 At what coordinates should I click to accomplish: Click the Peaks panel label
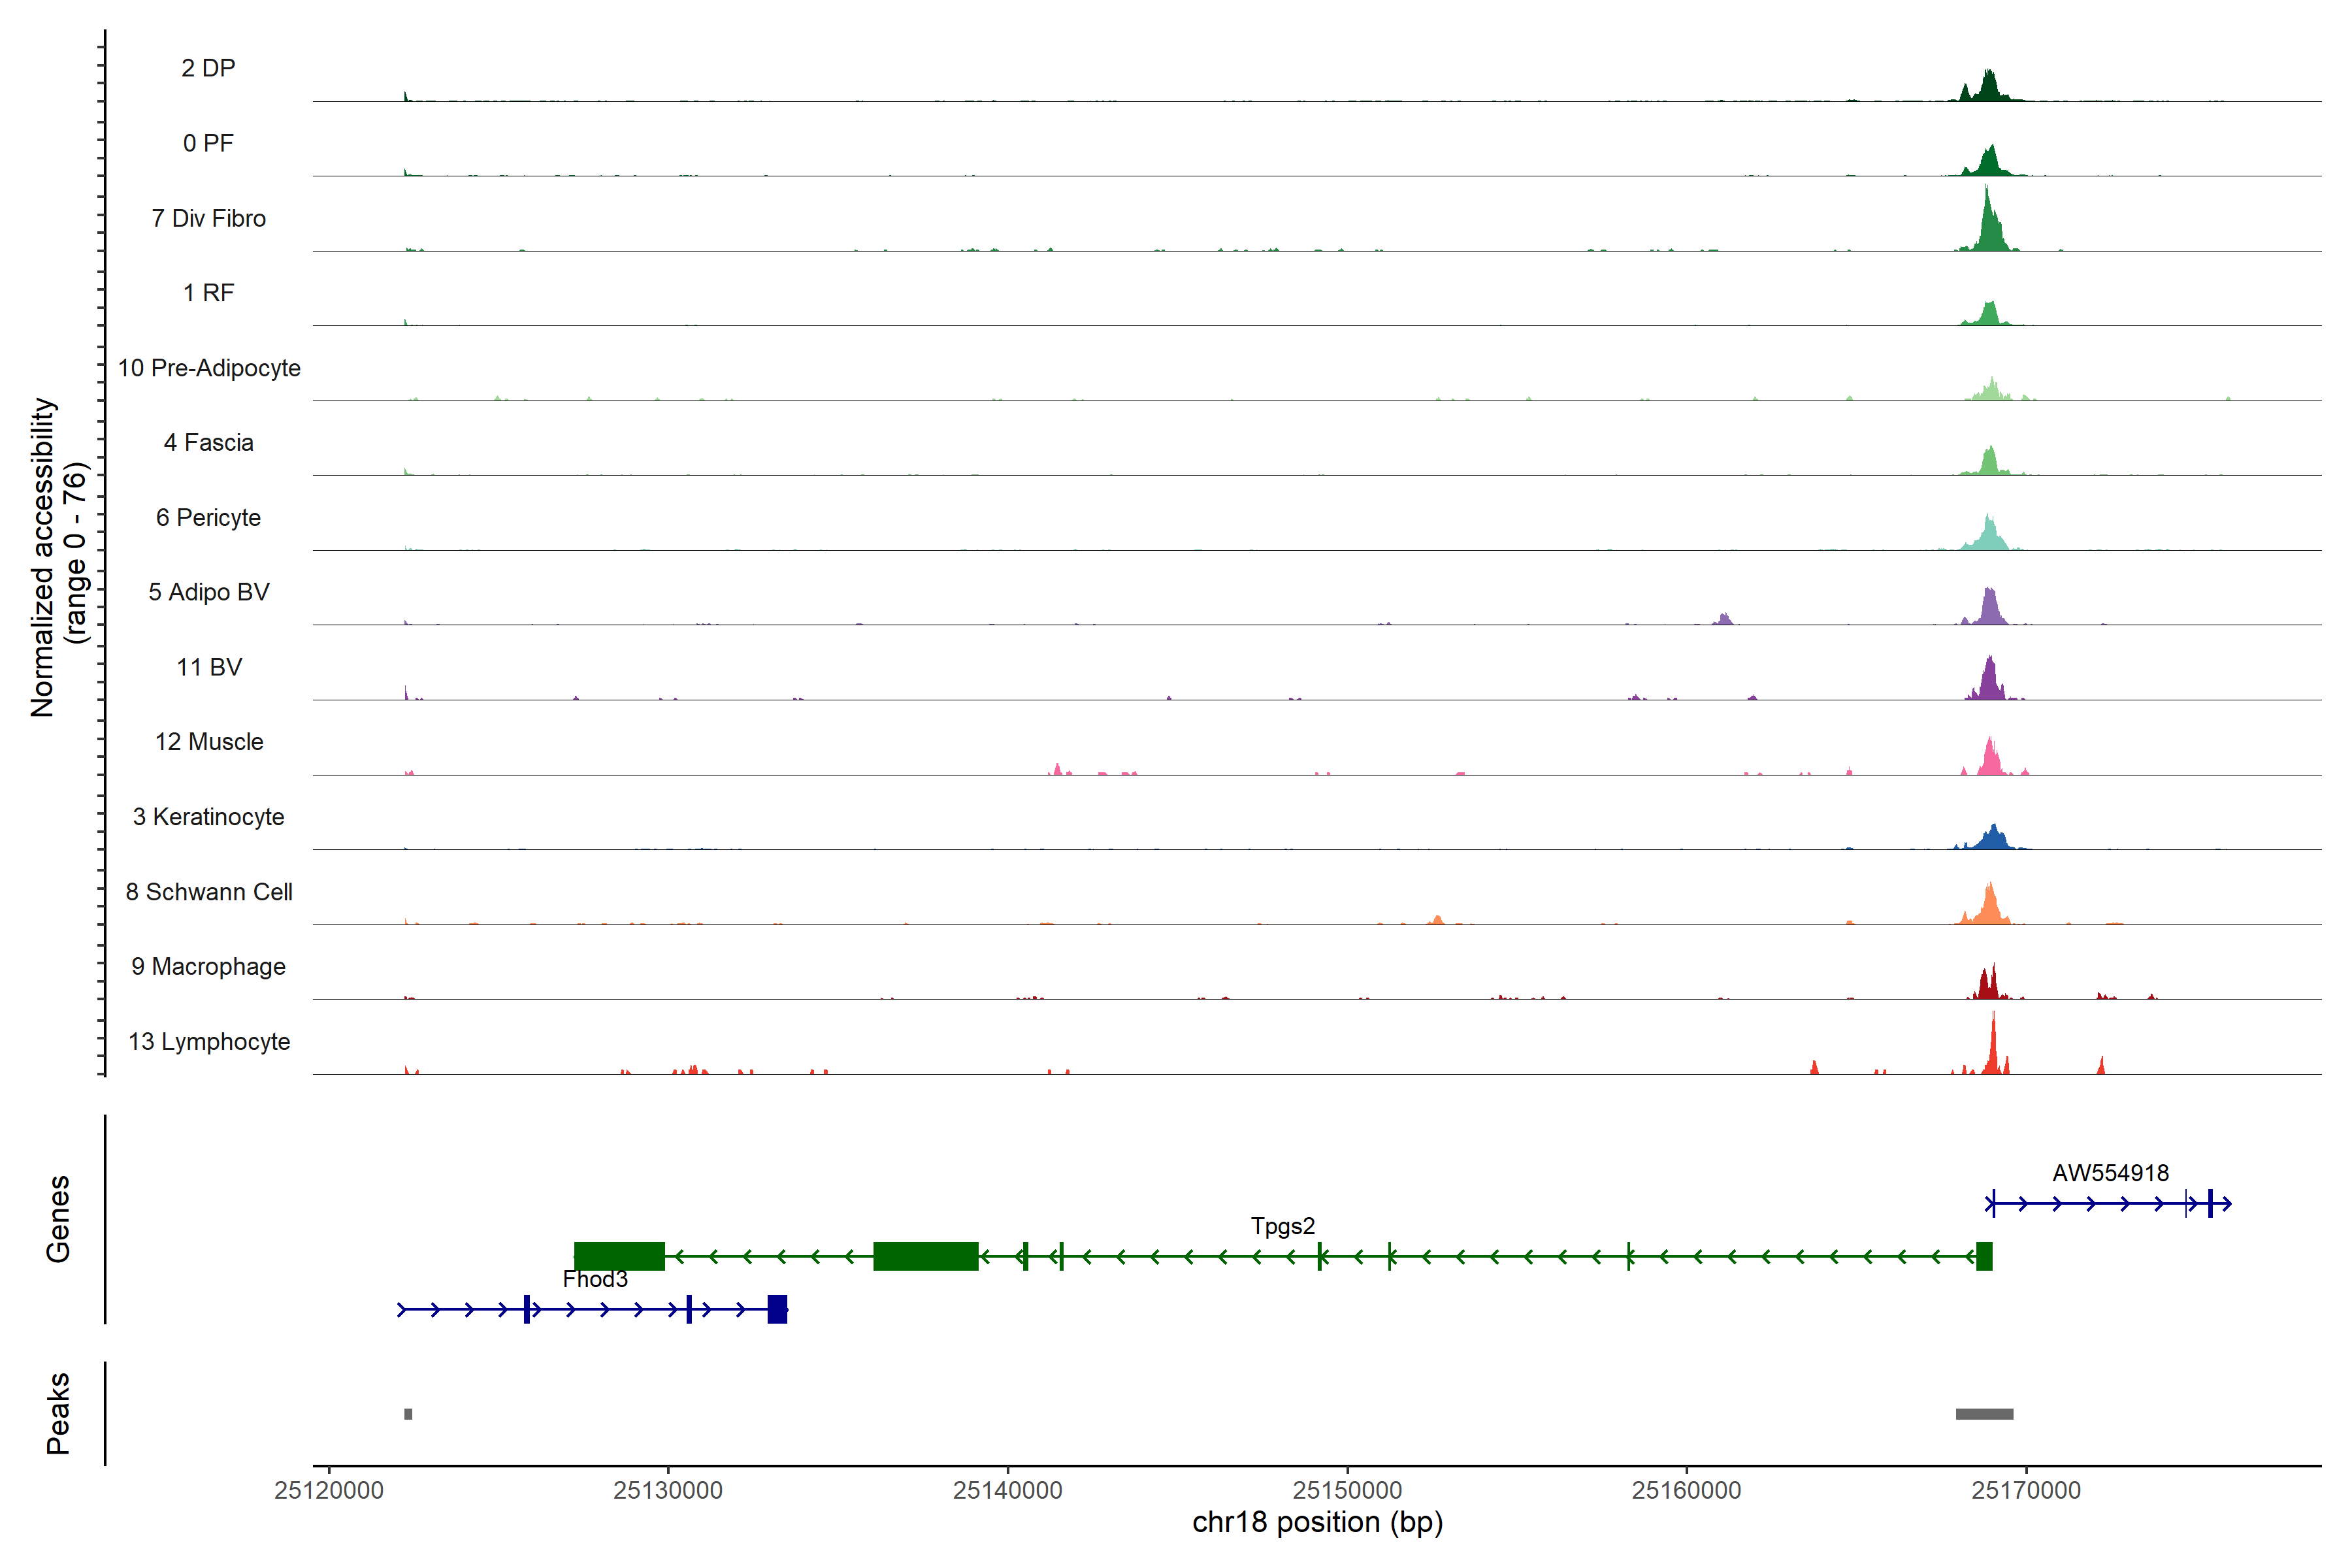(x=58, y=1413)
